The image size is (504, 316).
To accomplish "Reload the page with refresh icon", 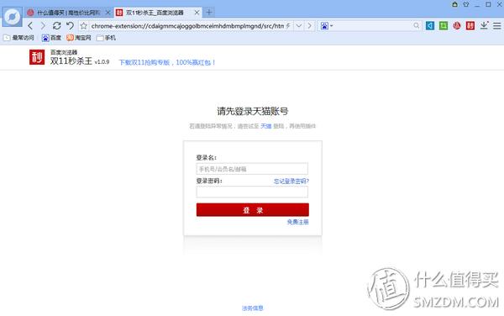I will coord(56,26).
